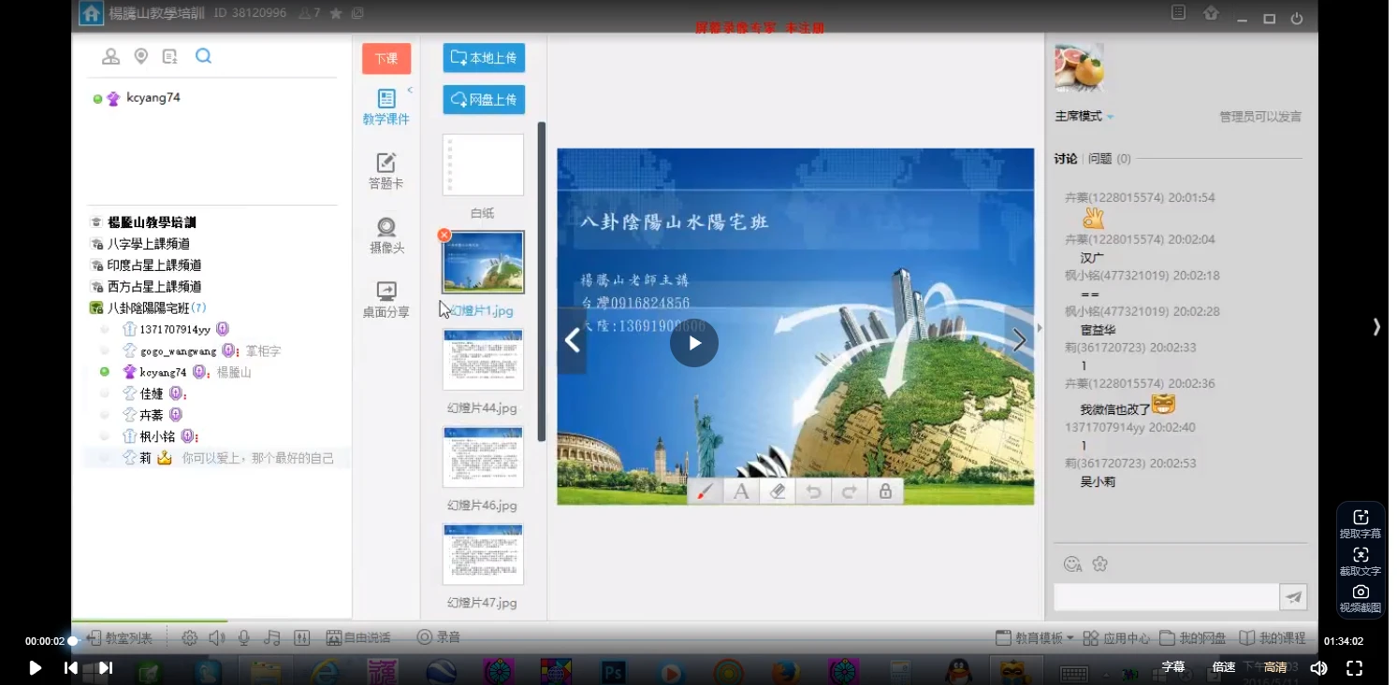Click the flower icon beside emoji picker
The height and width of the screenshot is (685, 1397).
[x=1099, y=564]
